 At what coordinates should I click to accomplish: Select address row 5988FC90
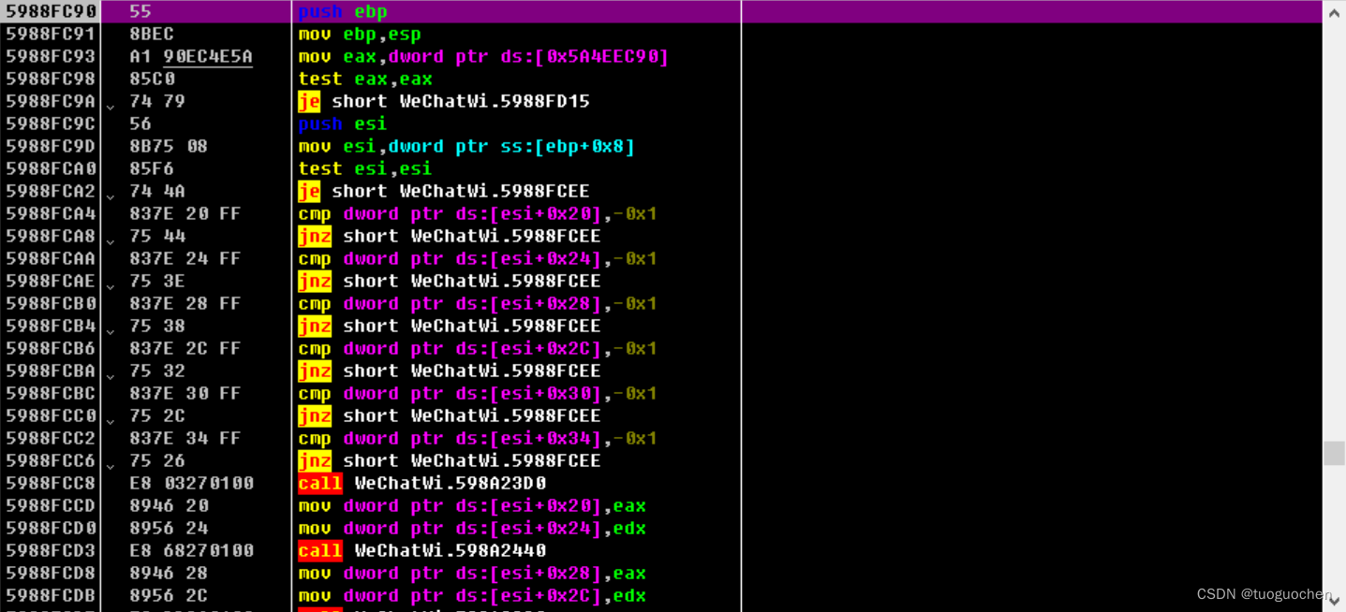pos(51,11)
